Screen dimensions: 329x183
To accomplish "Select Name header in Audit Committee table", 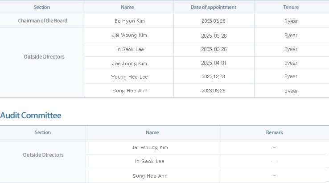I will (152, 132).
